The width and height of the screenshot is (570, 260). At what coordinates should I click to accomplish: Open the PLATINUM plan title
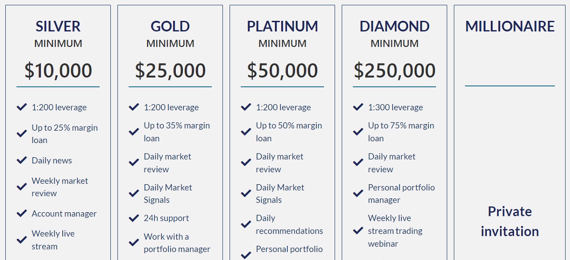coord(282,26)
